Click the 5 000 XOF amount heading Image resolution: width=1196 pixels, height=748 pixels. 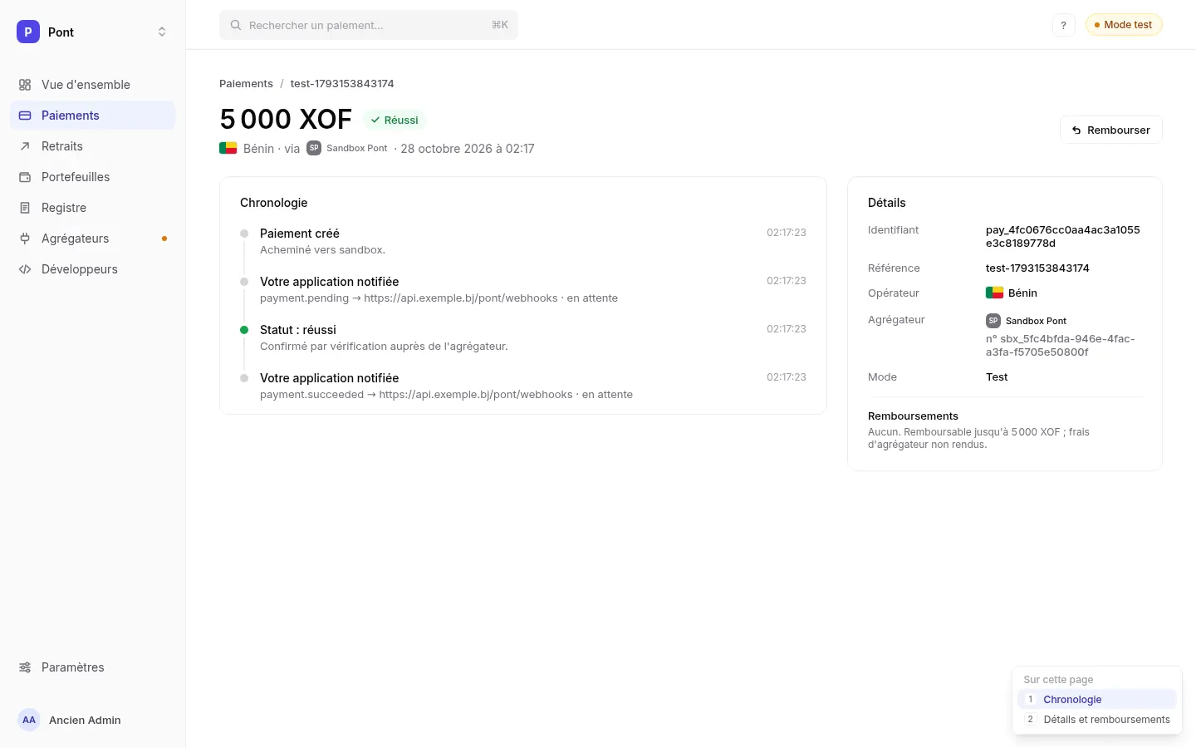coord(286,120)
